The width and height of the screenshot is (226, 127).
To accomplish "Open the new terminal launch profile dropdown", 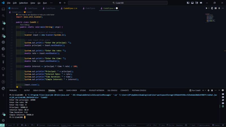I will [205, 90].
